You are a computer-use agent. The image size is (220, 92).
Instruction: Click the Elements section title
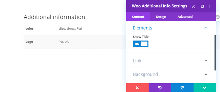coord(142,28)
